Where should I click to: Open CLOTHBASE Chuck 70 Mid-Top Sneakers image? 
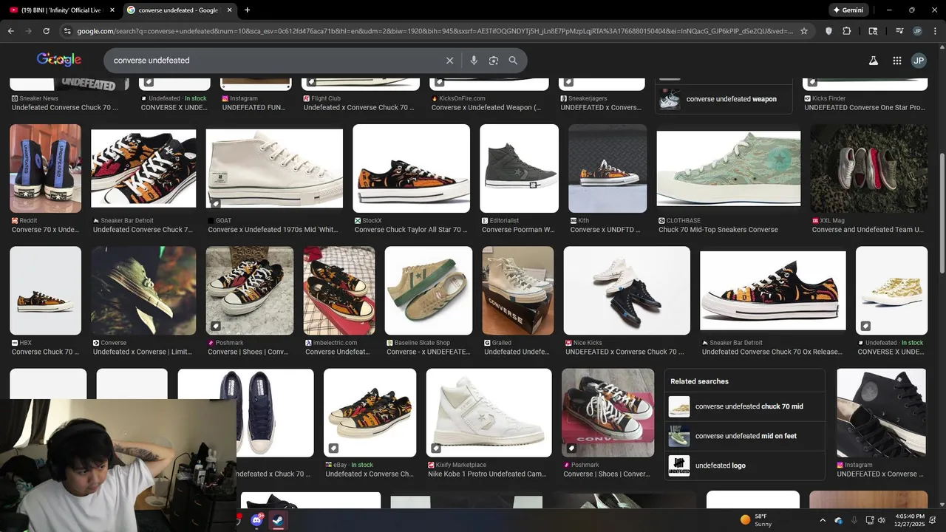729,168
